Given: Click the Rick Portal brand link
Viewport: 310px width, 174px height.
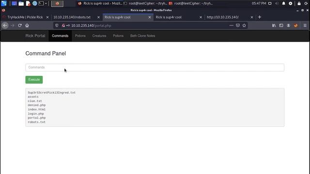Looking at the screenshot, I should pos(35,36).
